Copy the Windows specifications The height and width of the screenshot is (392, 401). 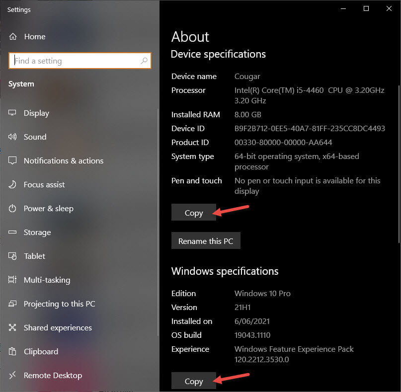click(x=193, y=381)
